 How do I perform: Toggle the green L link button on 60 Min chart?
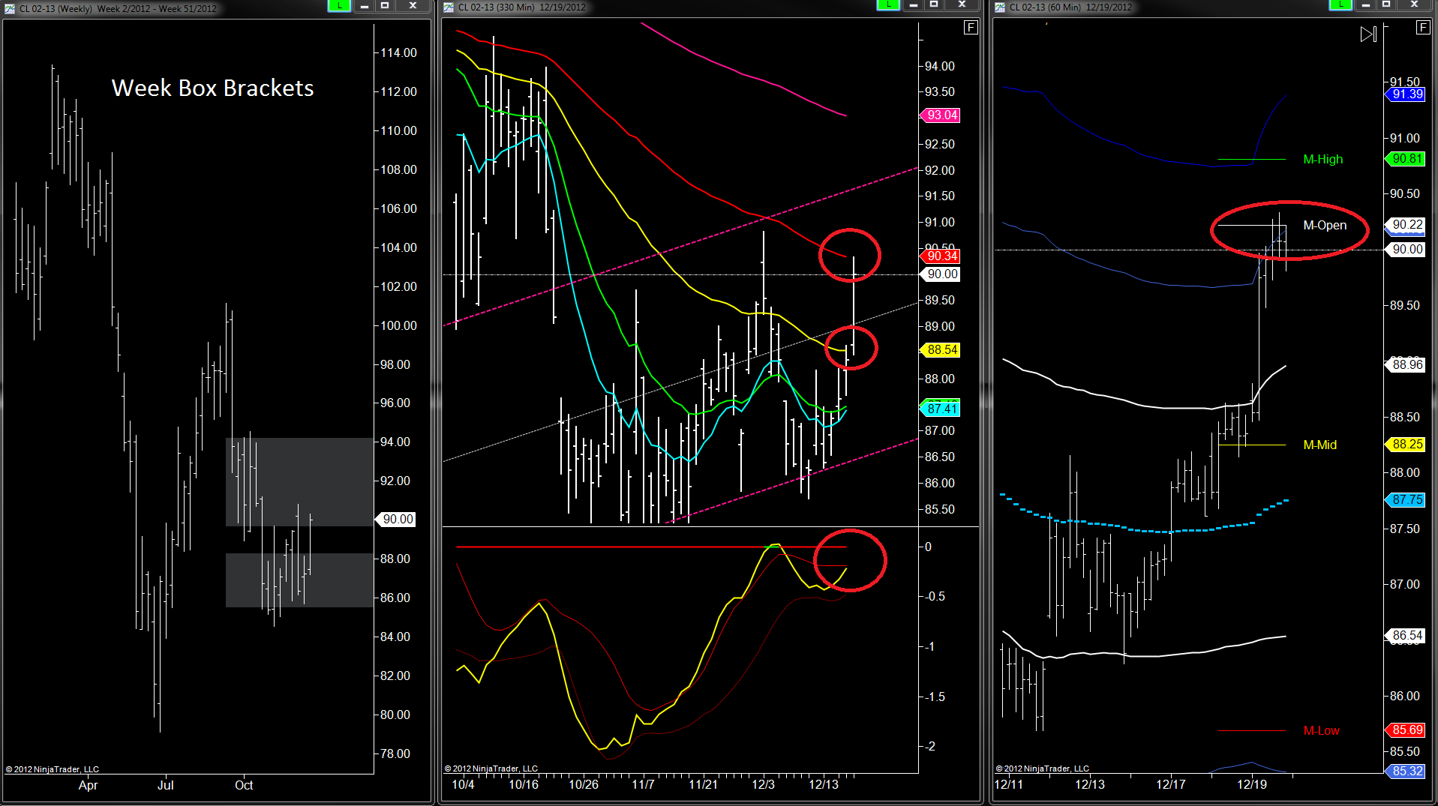[x=1340, y=5]
